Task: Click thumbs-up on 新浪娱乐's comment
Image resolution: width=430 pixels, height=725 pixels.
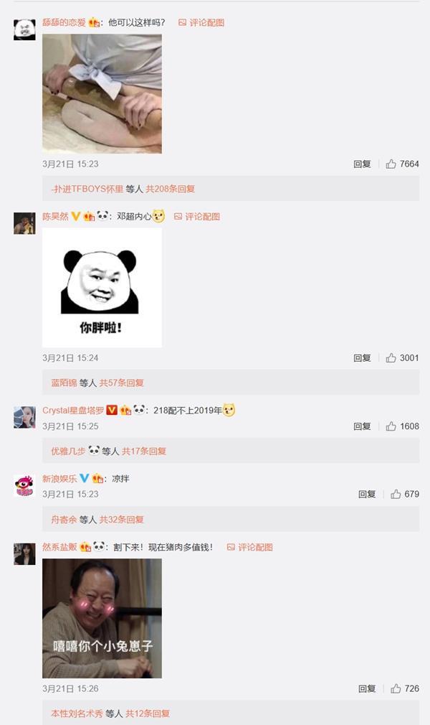Action: [x=396, y=495]
